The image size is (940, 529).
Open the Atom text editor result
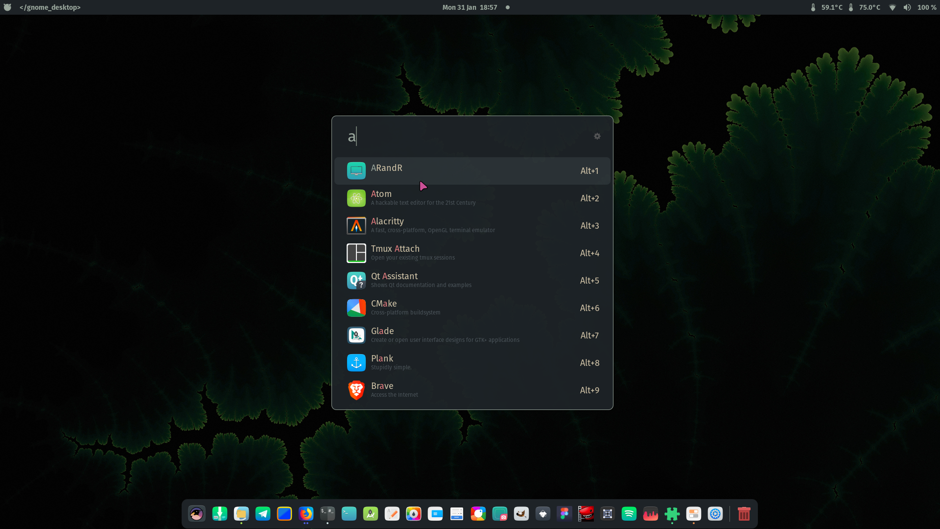pyautogui.click(x=472, y=198)
